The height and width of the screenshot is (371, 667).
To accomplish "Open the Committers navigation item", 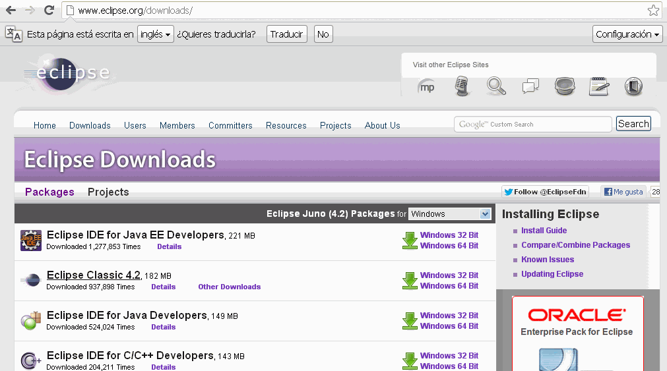I will (x=230, y=125).
